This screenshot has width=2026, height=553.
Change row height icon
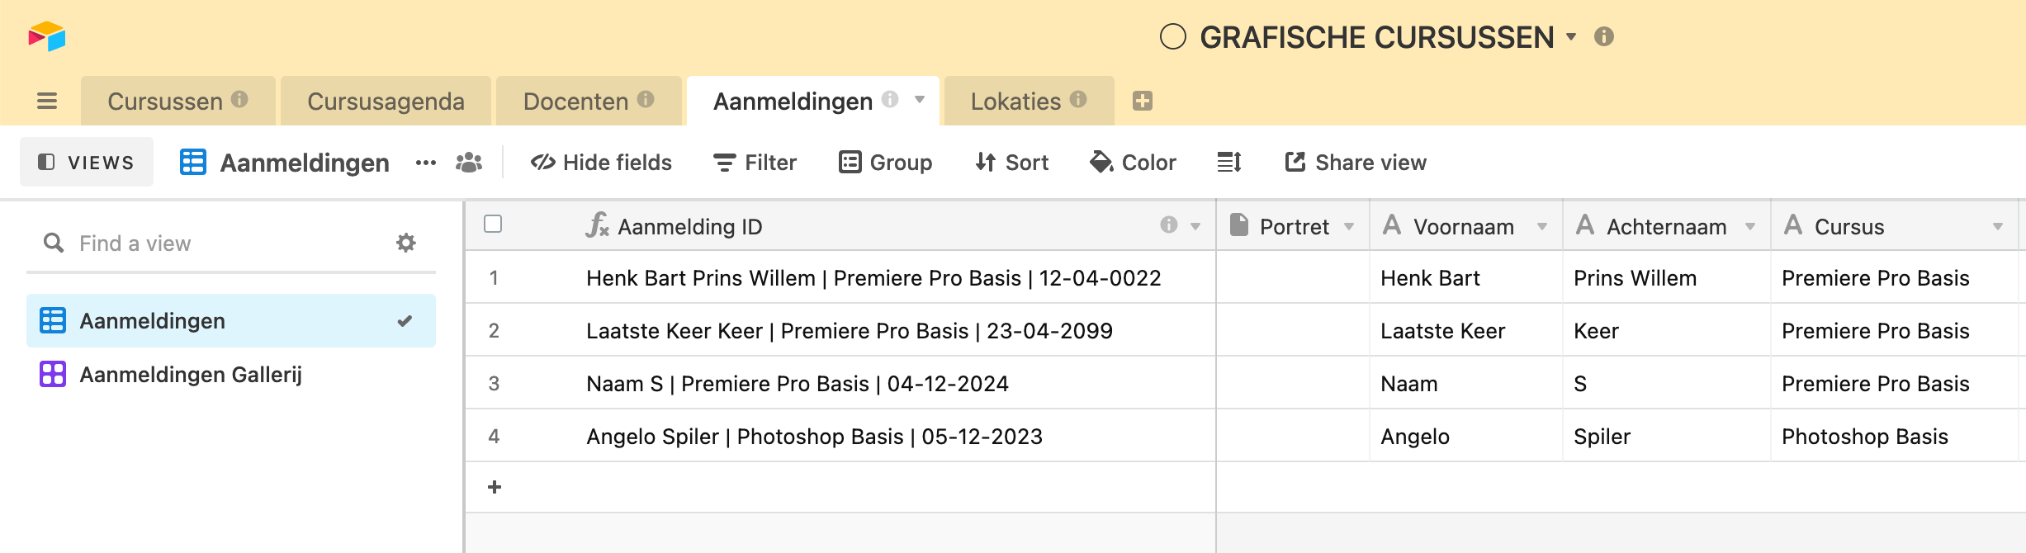click(x=1229, y=163)
